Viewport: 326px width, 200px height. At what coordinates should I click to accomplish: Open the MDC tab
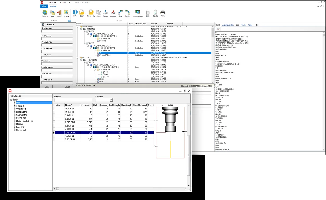[x=257, y=25]
